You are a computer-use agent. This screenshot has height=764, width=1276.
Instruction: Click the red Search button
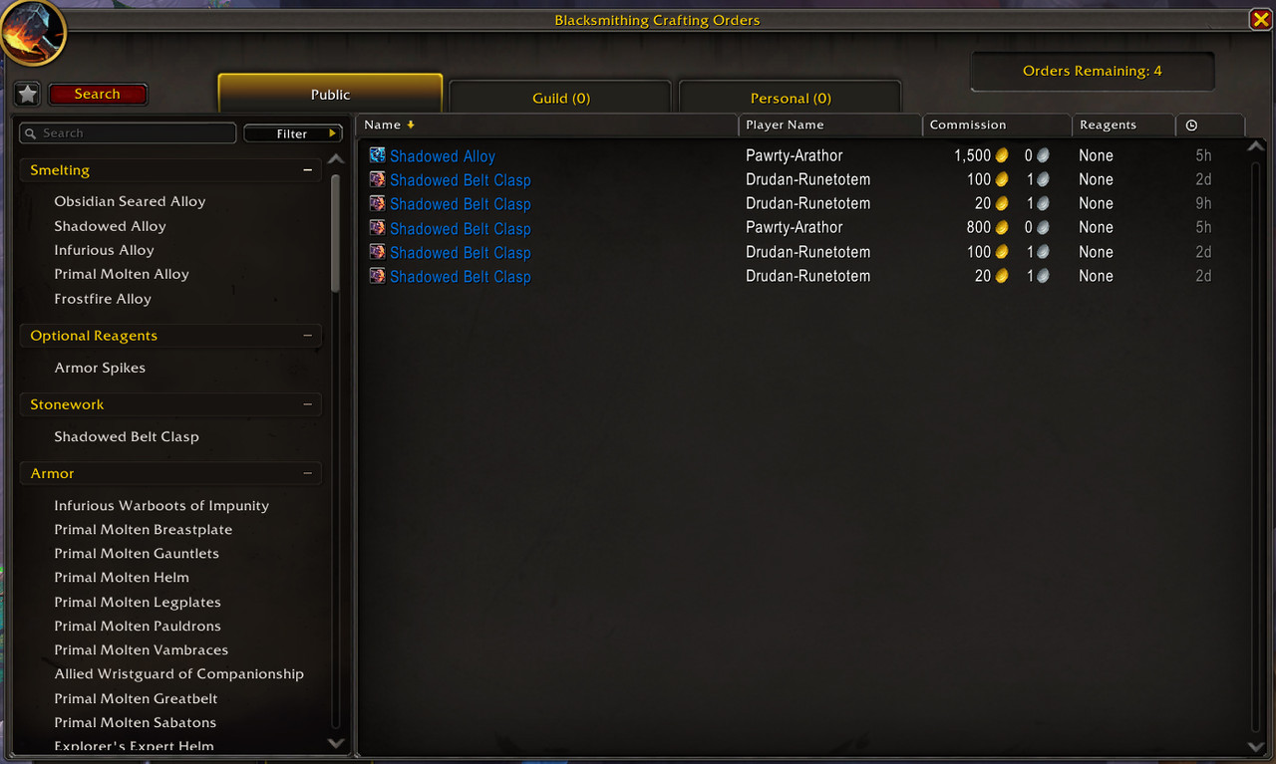(97, 94)
